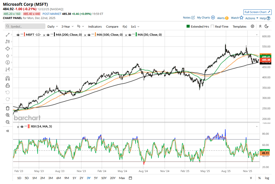The height and width of the screenshot is (184, 275).
Task: Click the red MSFT series color swatch
Action: click(x=24, y=35)
